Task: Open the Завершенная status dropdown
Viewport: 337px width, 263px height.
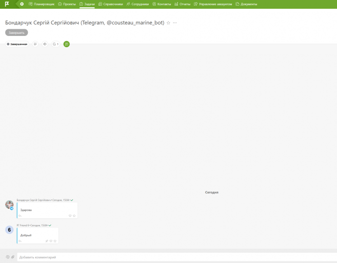Action: [x=17, y=44]
